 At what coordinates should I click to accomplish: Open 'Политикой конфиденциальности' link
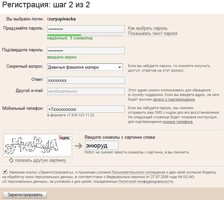coord(146,181)
